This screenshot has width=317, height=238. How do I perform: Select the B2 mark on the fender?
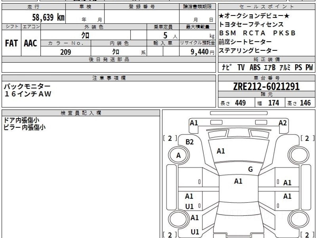190,142
